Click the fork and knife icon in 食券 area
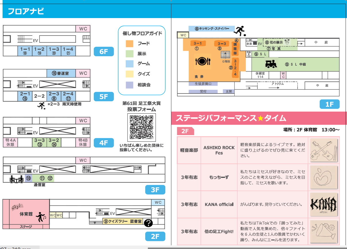This screenshot has height=249, width=347. pos(202,61)
